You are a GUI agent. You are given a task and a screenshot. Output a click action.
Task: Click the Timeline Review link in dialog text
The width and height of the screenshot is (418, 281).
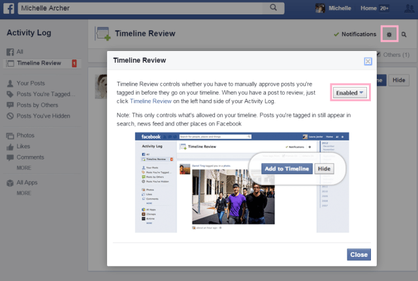(150, 101)
